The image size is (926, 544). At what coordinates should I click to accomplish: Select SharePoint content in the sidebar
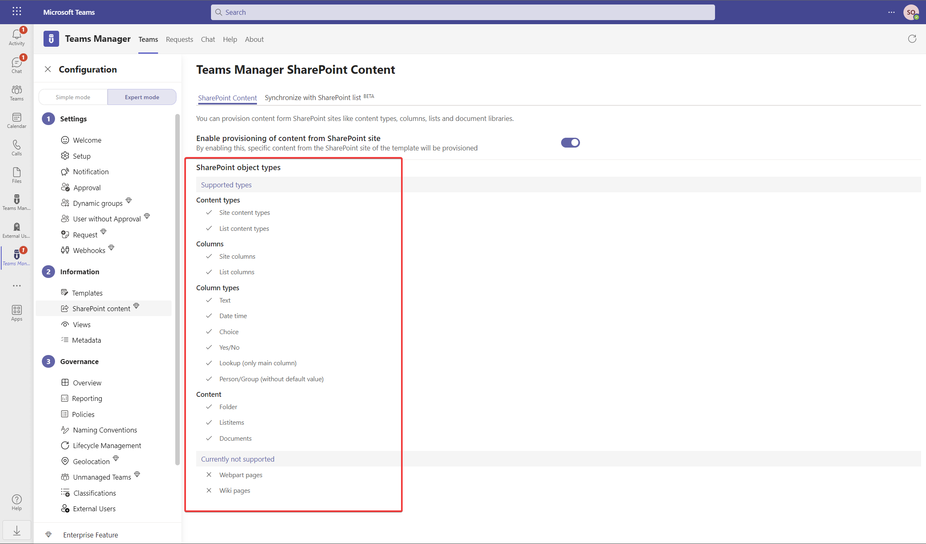click(103, 308)
